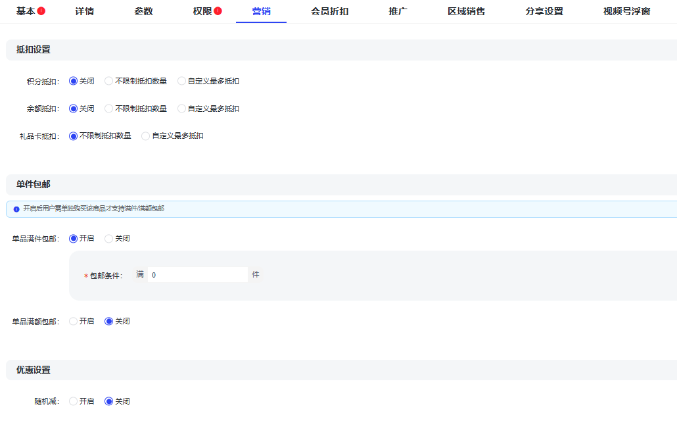Select the 视频号浮窗 tab
Screen dimensions: 677x421
point(626,11)
